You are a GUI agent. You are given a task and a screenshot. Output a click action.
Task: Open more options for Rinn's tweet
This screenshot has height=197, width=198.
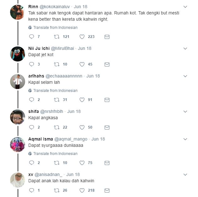point(185,7)
